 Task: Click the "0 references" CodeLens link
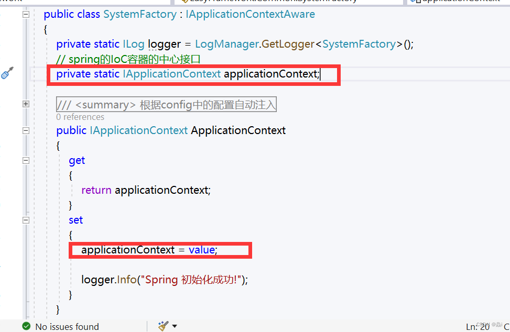click(x=80, y=117)
